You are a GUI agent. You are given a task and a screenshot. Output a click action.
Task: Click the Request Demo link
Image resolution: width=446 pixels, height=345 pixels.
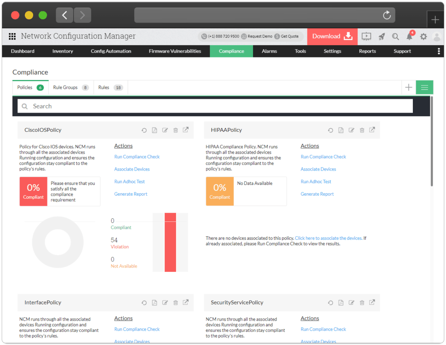coord(257,37)
